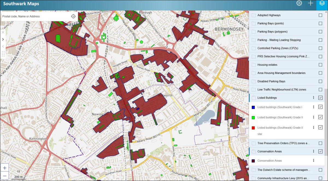The image size is (328, 181).
Task: Open the three-dot menu on the Grade II row with the green swatch
Action: [x=314, y=117]
